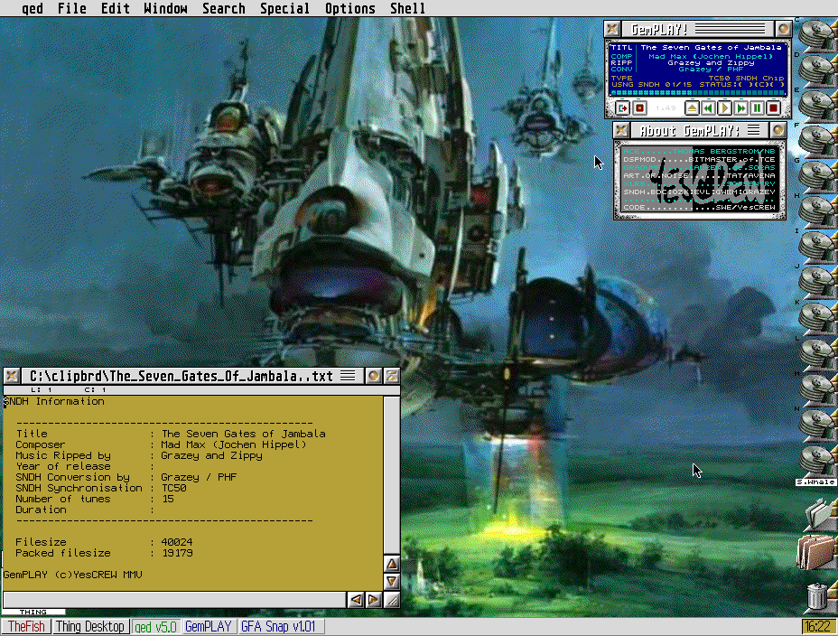Open drive D icon on the desktop
This screenshot has height=636, width=838.
coord(818,70)
